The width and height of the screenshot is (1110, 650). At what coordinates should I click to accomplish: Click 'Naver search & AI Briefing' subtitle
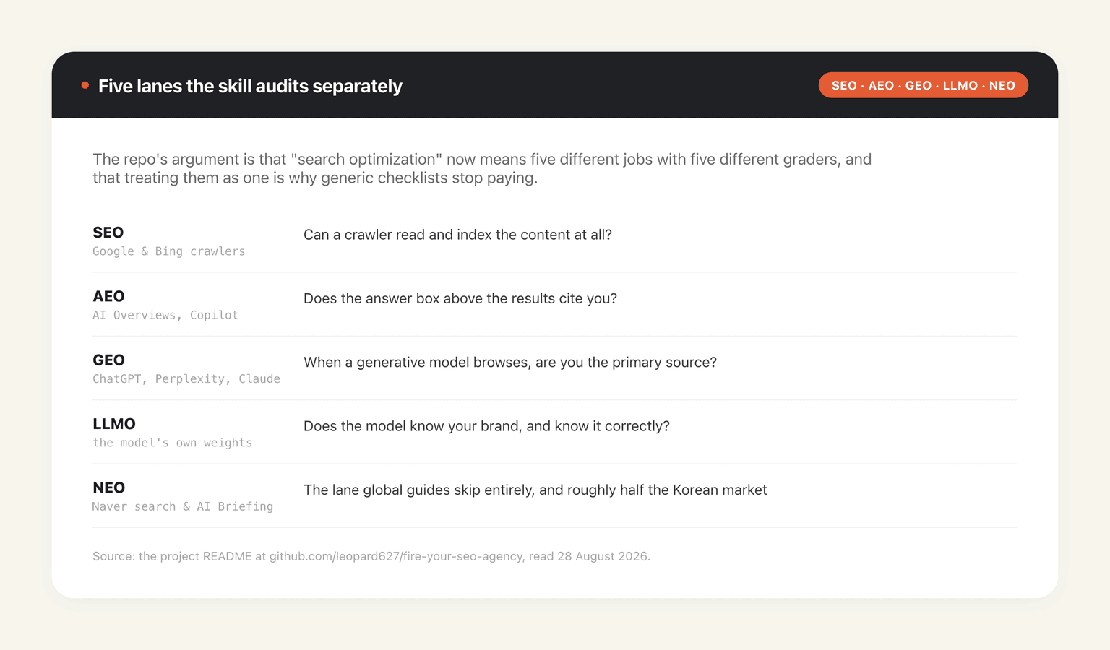(x=183, y=506)
